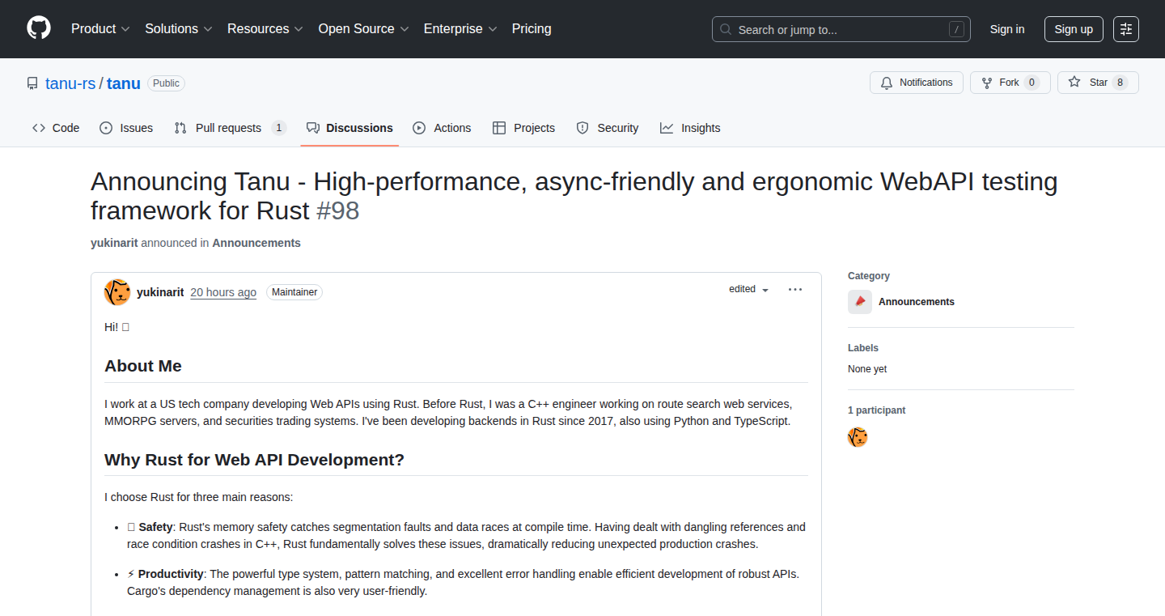Open the Actions tab

[x=442, y=128]
